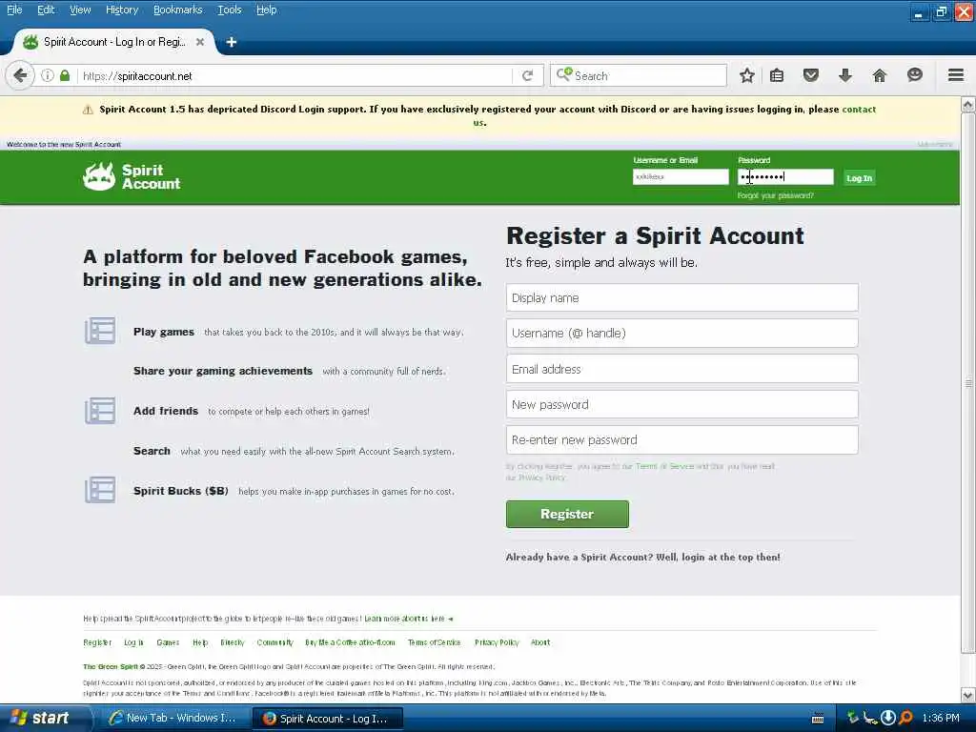Open the on-screen keyboard tray icon
Screen dimensions: 976x732
[818, 719]
